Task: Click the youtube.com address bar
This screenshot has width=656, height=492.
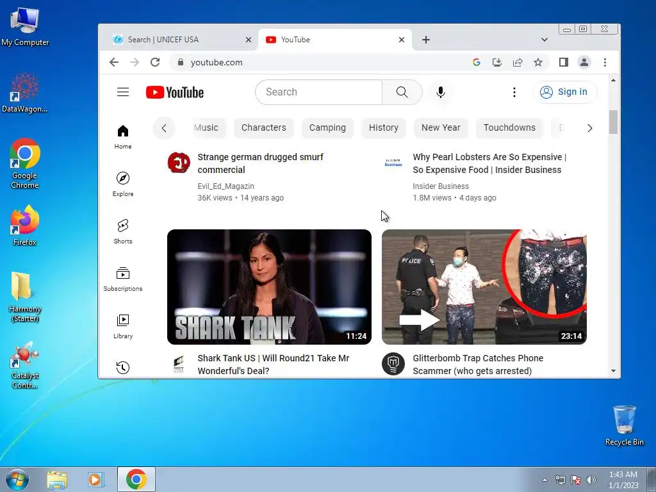Action: tap(318, 62)
